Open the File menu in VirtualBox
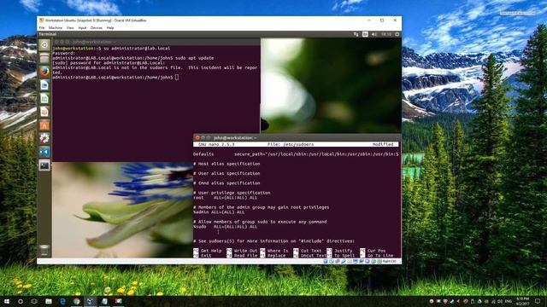Image resolution: width=547 pixels, height=307 pixels. [x=42, y=27]
